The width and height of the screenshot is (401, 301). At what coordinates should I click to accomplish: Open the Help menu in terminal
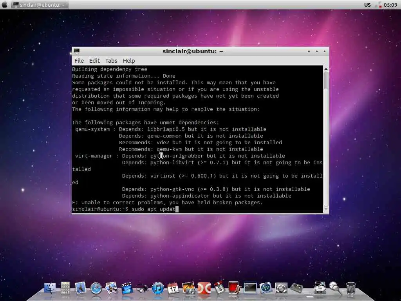coord(128,61)
